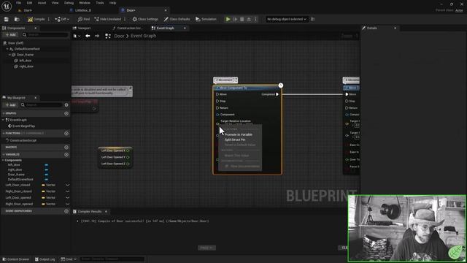Click the Left Door Opened X output pin
The width and height of the screenshot is (467, 263).
128,150
